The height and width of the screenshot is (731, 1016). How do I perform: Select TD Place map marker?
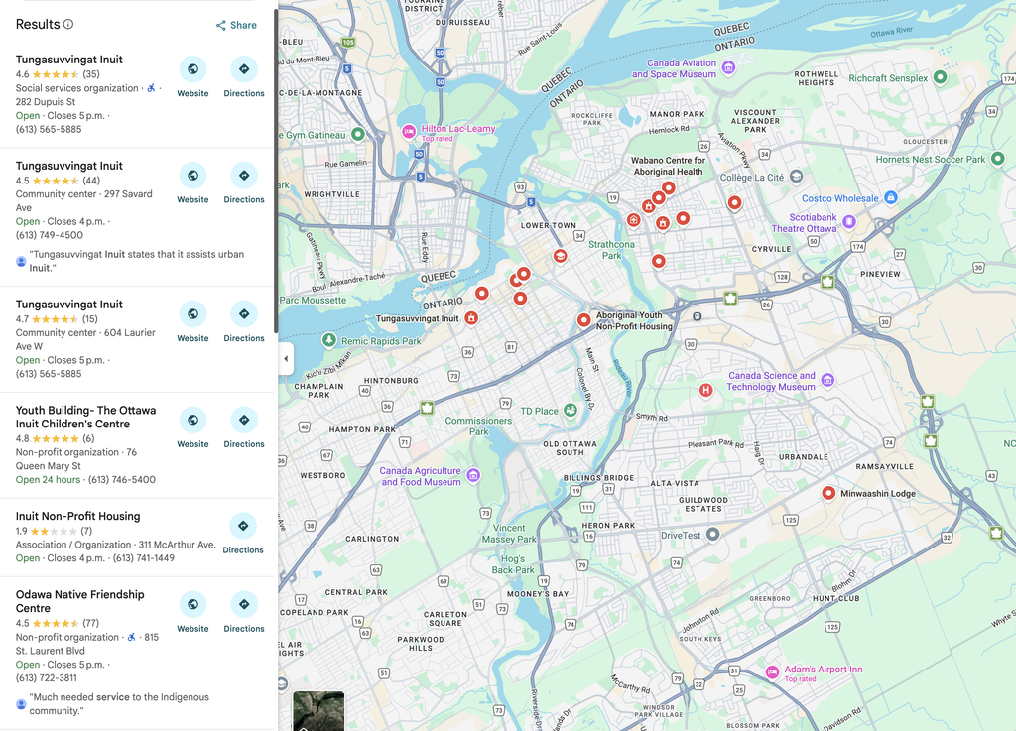pyautogui.click(x=571, y=410)
